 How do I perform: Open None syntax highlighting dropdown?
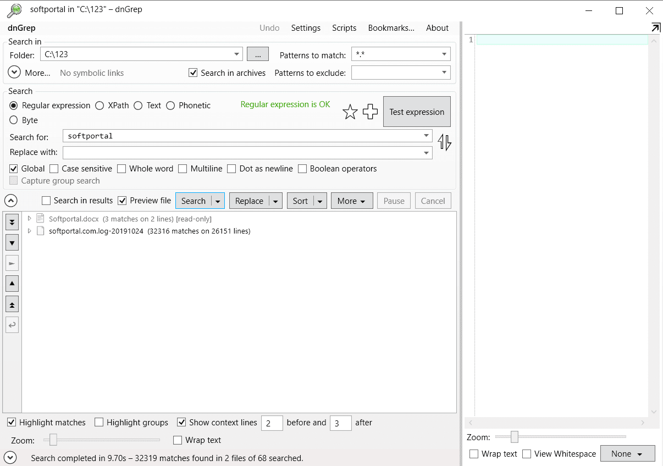[628, 454]
